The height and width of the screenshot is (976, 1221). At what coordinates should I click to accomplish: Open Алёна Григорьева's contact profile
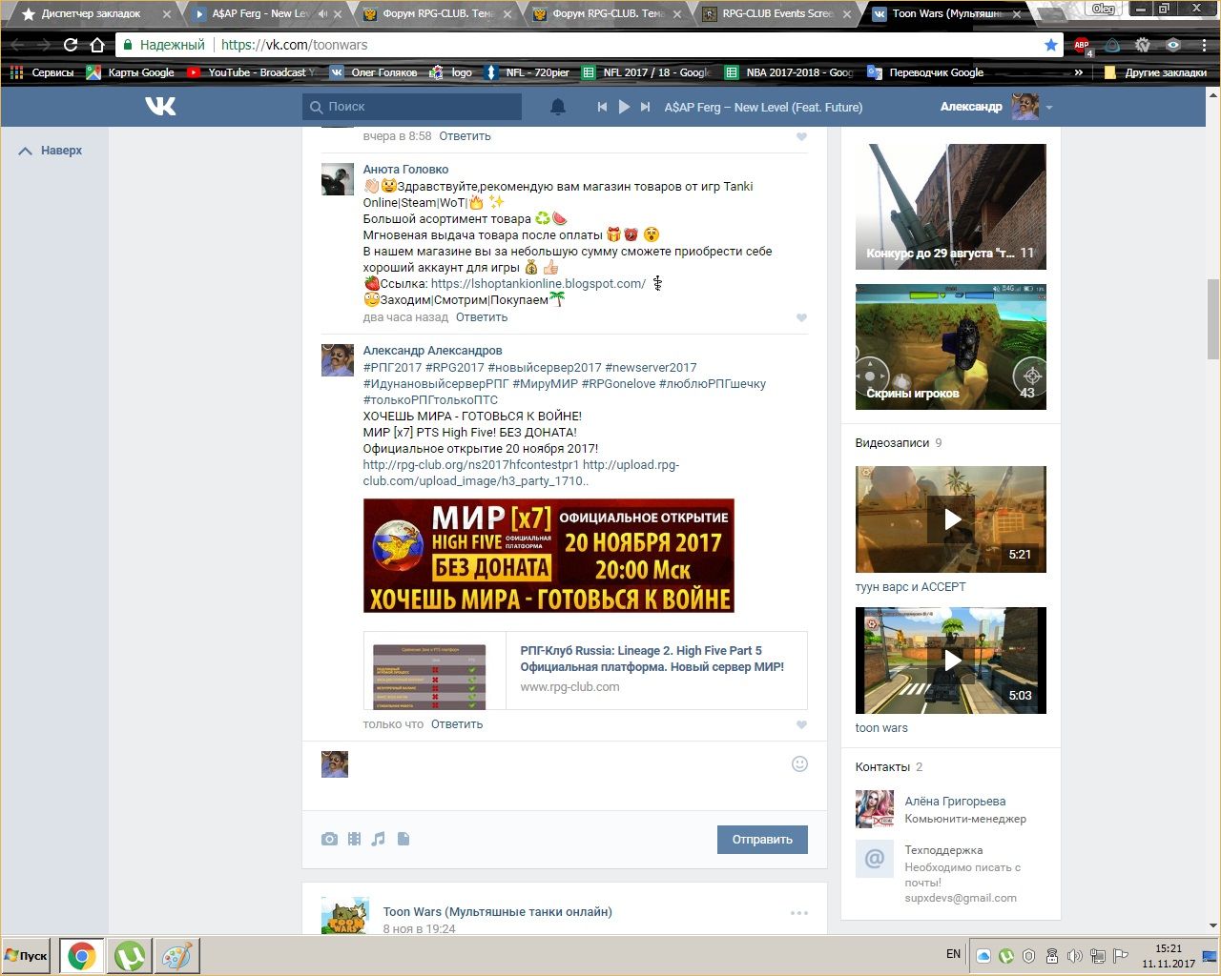955,802
